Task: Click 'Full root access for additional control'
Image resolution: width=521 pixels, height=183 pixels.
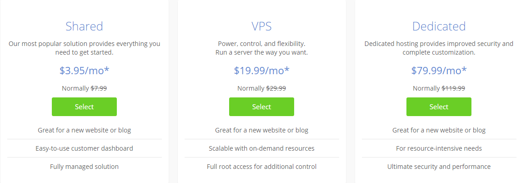Action: (x=261, y=167)
